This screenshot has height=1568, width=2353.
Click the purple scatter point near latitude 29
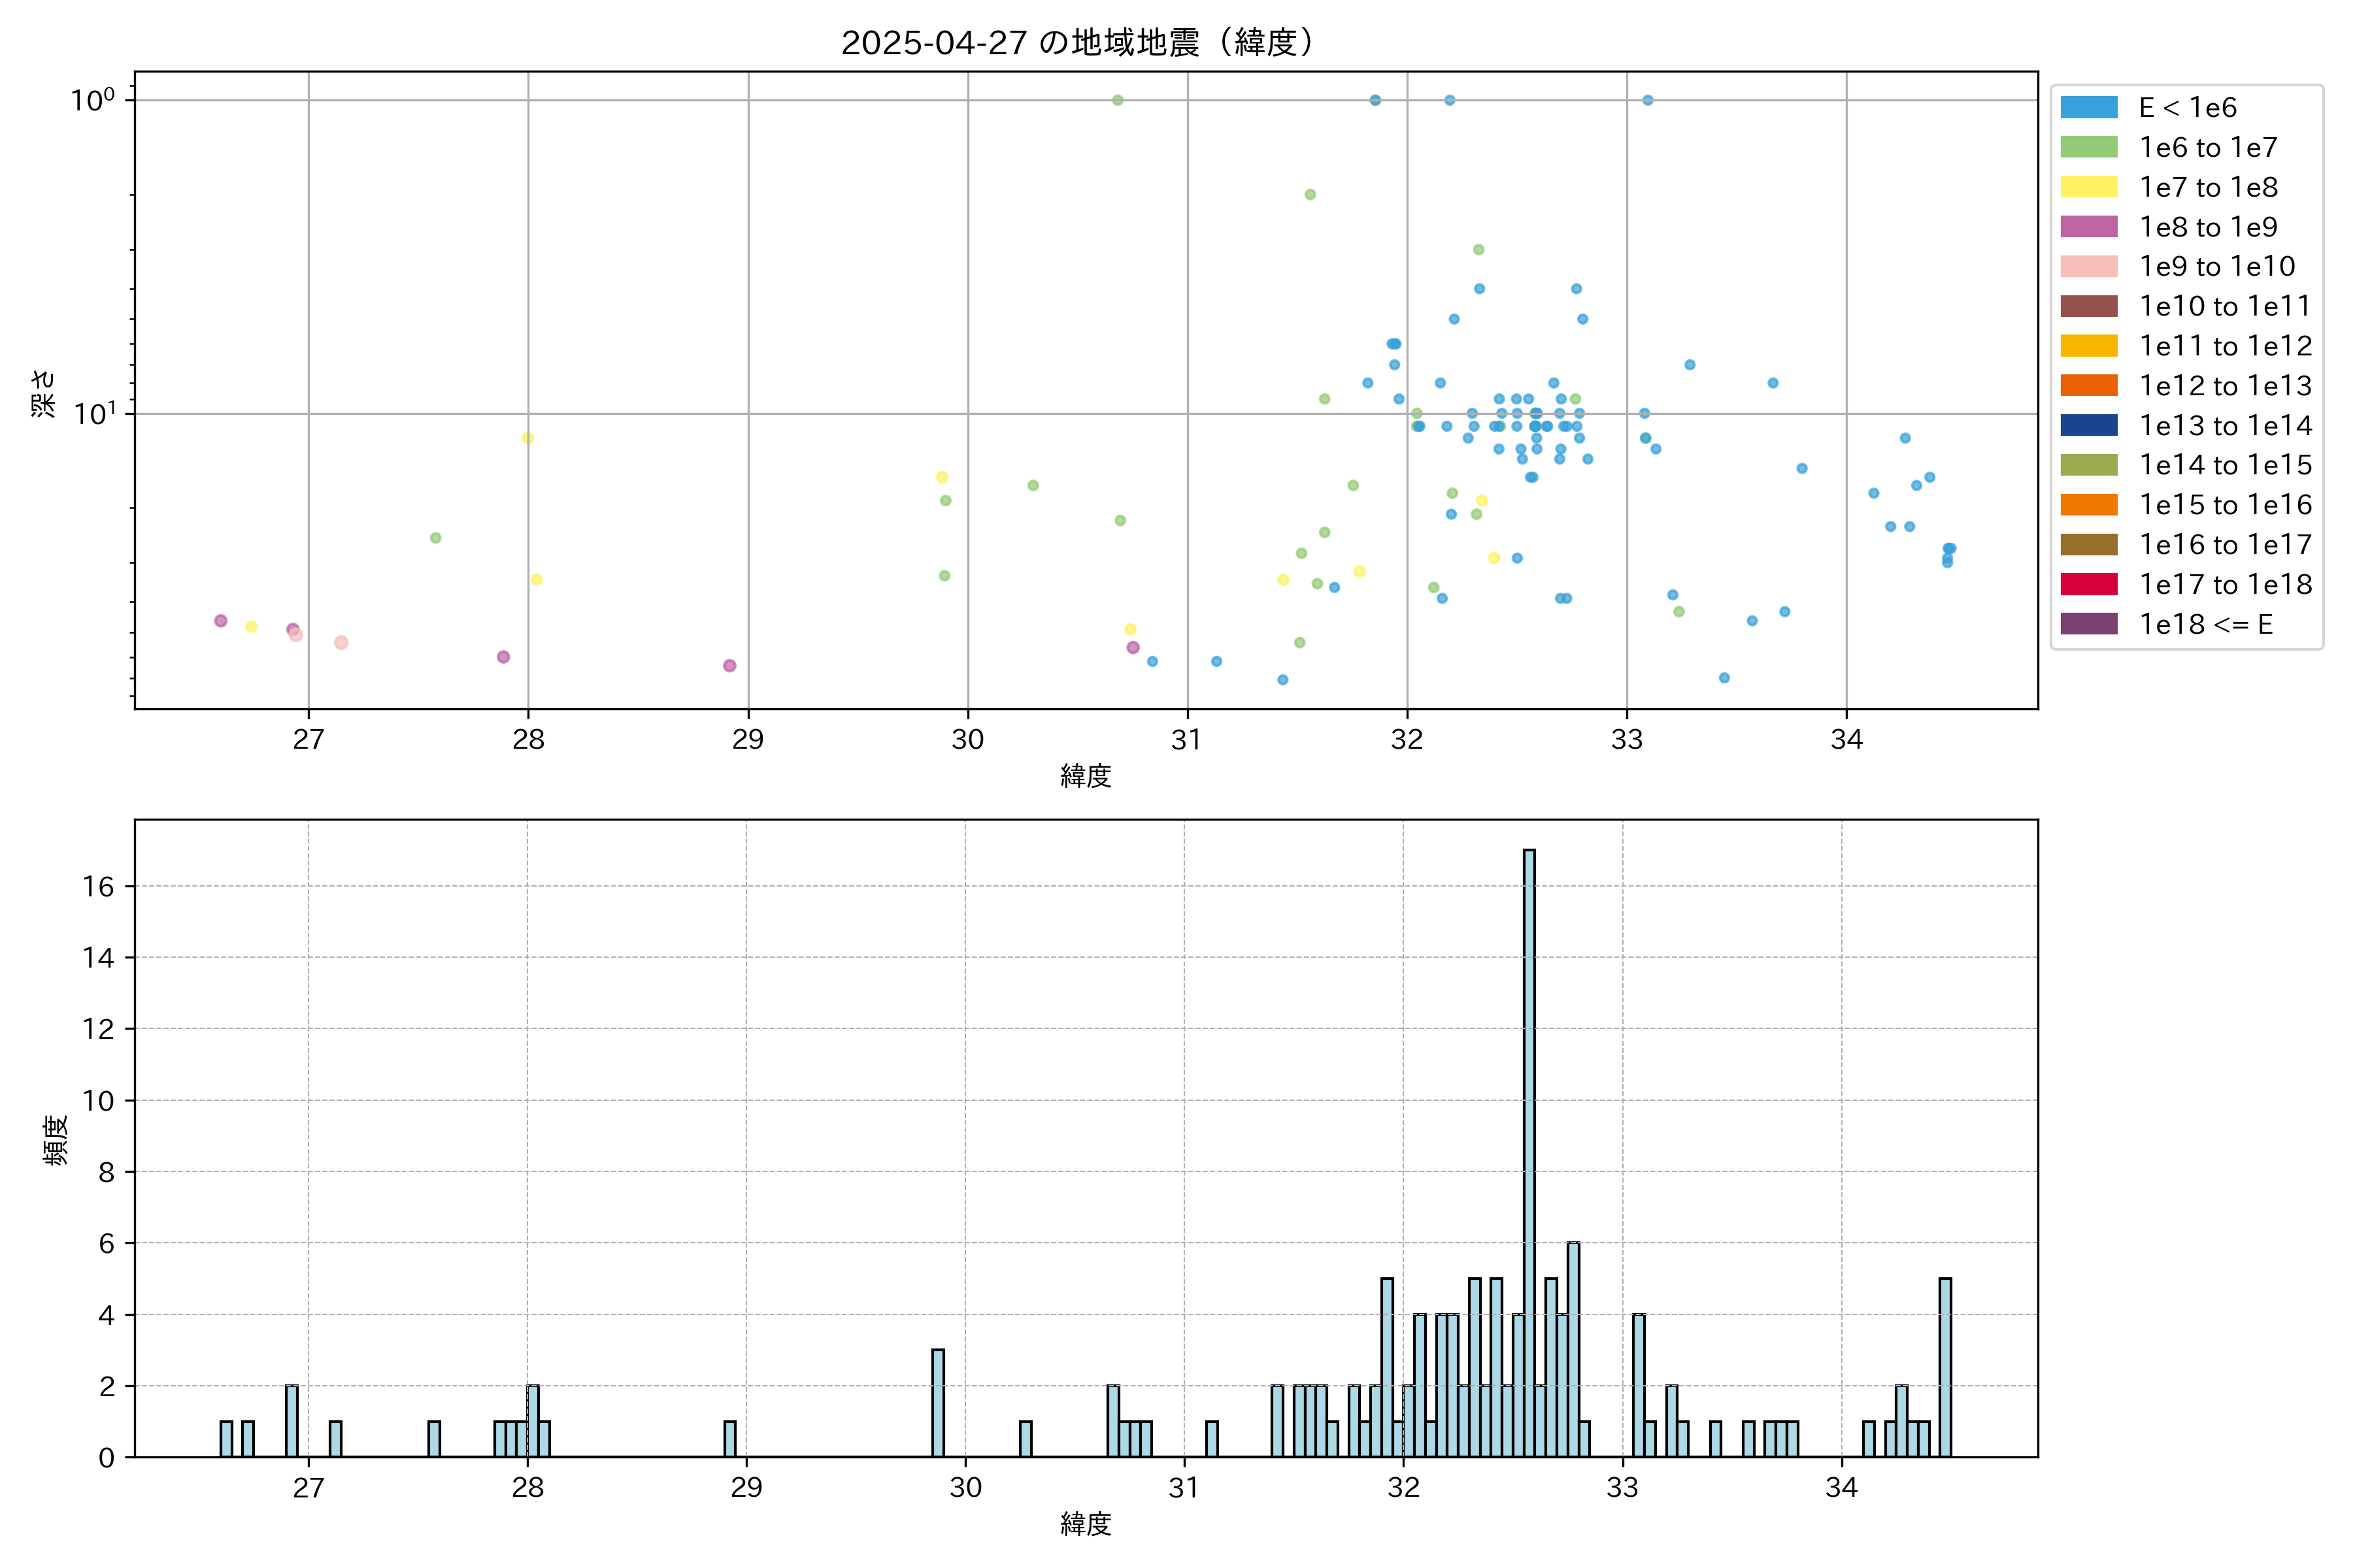click(x=729, y=666)
